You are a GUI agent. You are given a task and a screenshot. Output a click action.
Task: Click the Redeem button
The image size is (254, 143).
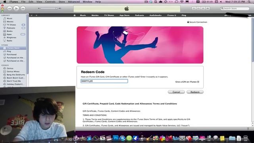[x=195, y=92]
